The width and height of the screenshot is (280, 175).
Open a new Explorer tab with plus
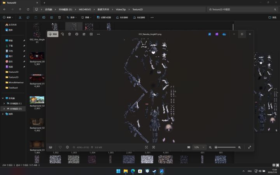pos(44,3)
